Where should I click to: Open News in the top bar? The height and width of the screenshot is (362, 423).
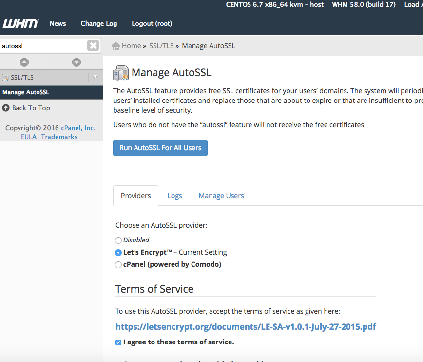(58, 23)
